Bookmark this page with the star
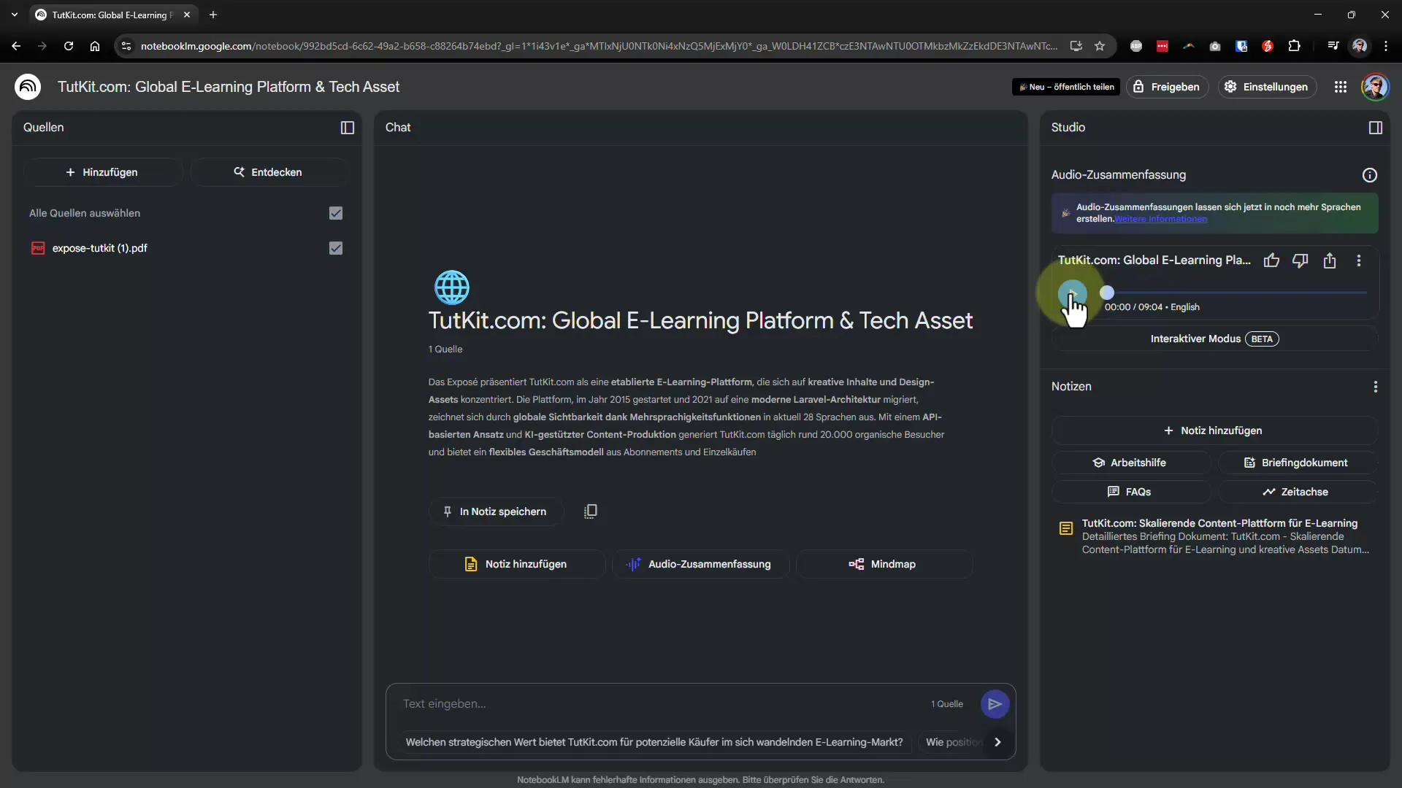 pos(1100,46)
